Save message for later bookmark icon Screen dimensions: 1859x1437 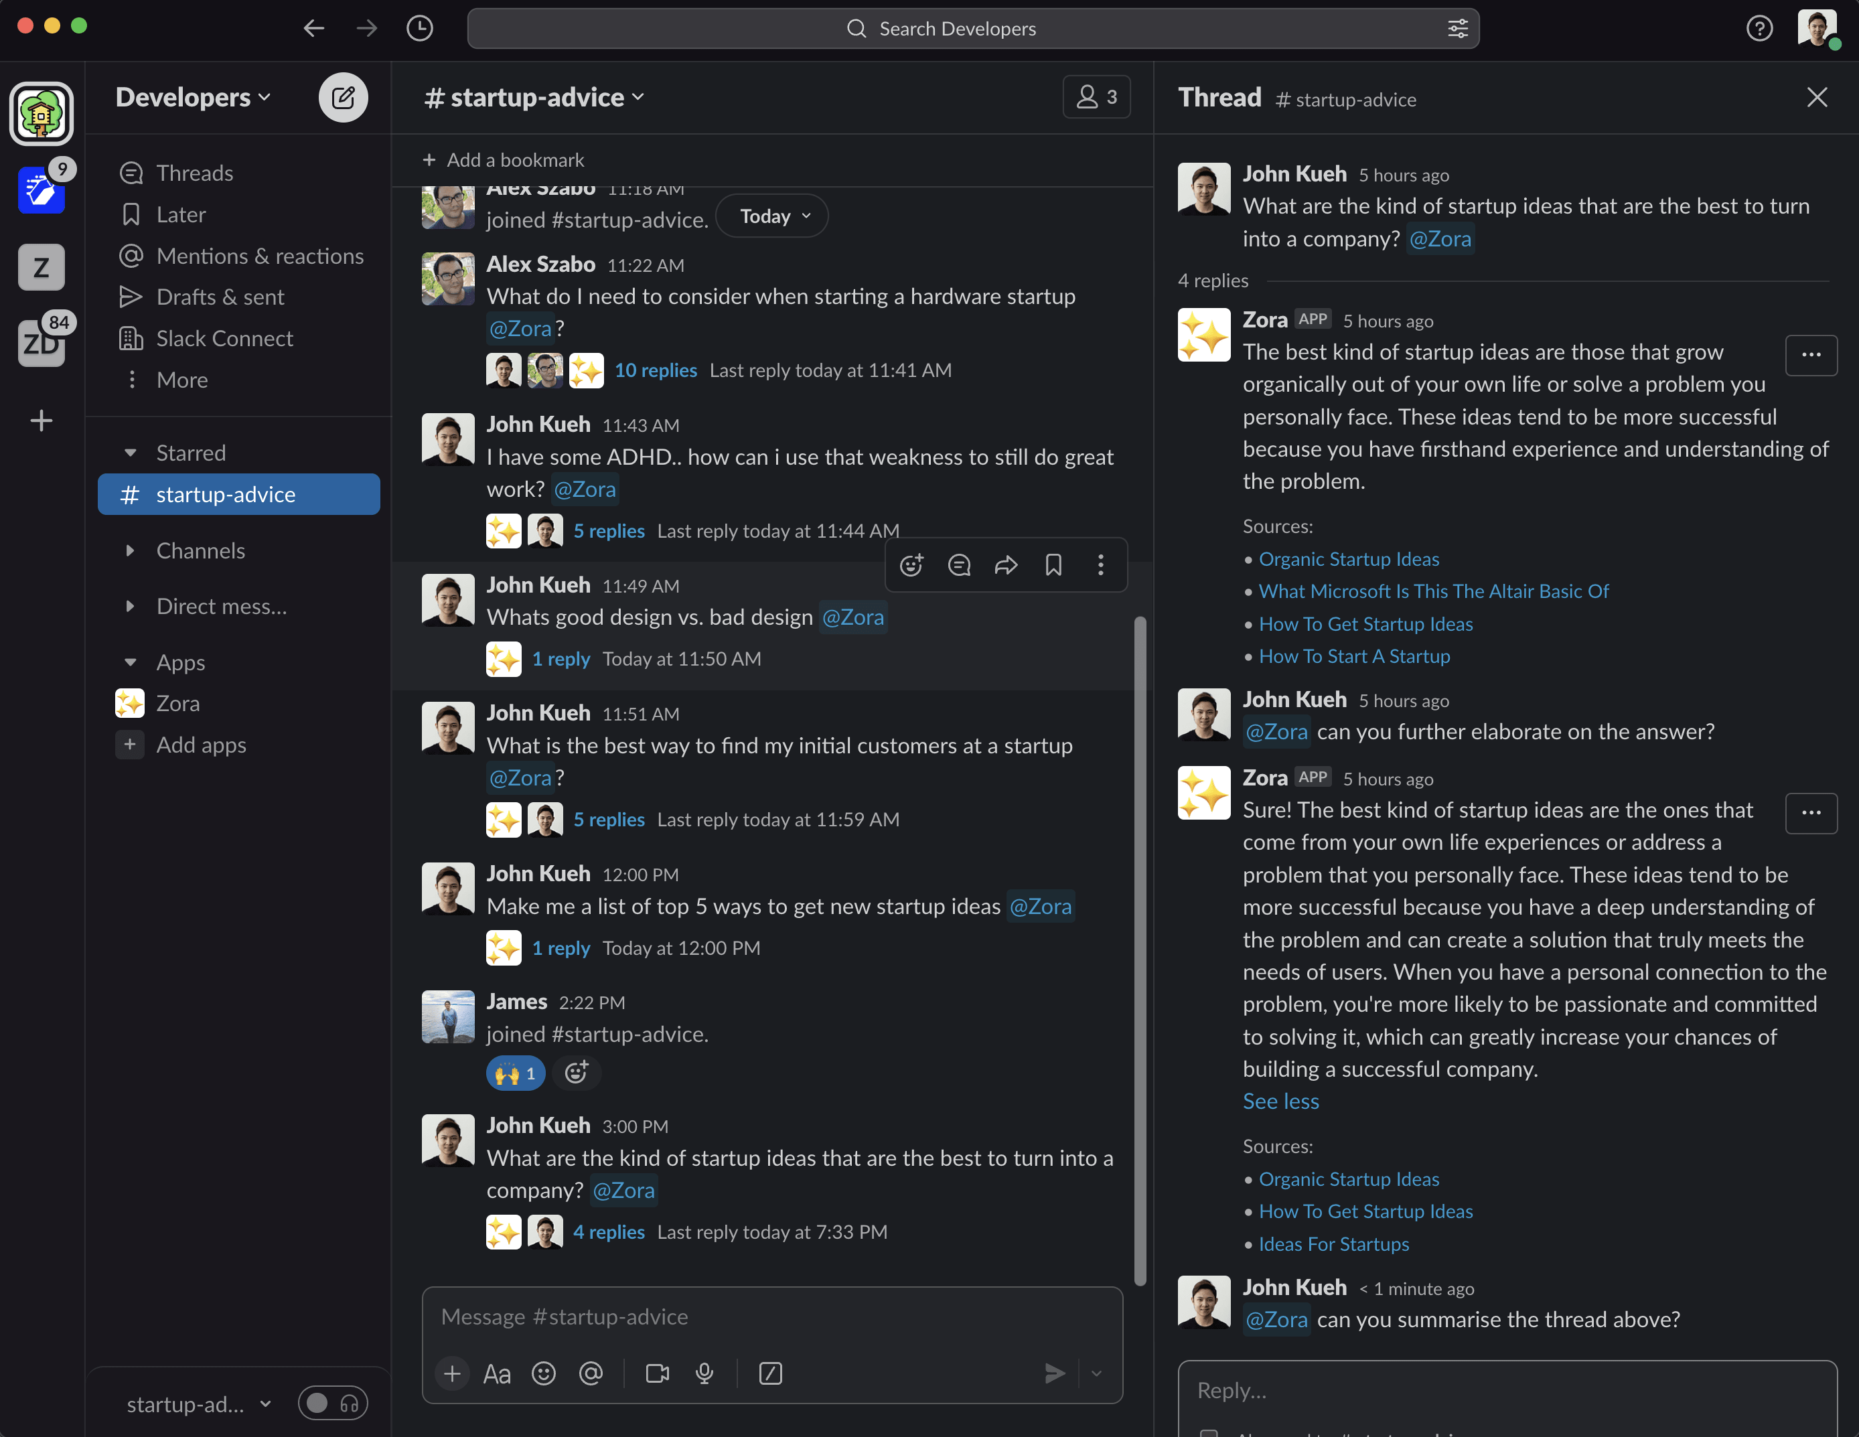(x=1054, y=564)
